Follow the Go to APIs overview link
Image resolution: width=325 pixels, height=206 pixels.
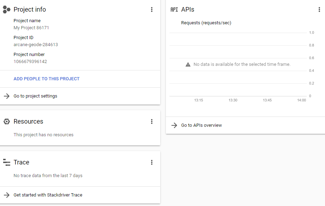pyautogui.click(x=201, y=125)
